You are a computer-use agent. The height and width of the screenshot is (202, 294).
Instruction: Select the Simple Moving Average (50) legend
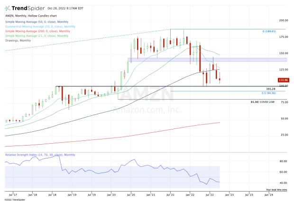click(37, 22)
